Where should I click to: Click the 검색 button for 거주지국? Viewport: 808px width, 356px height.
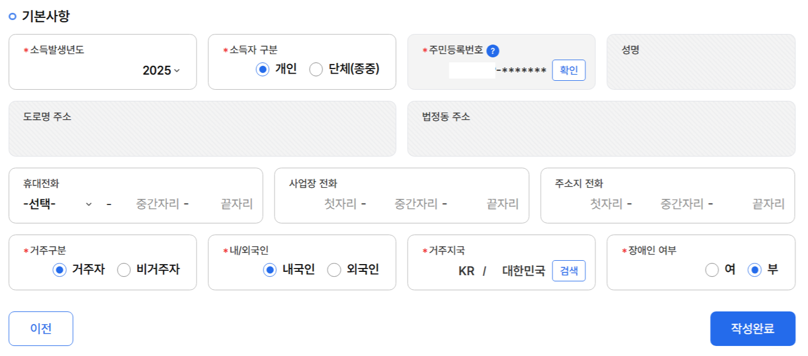click(569, 271)
